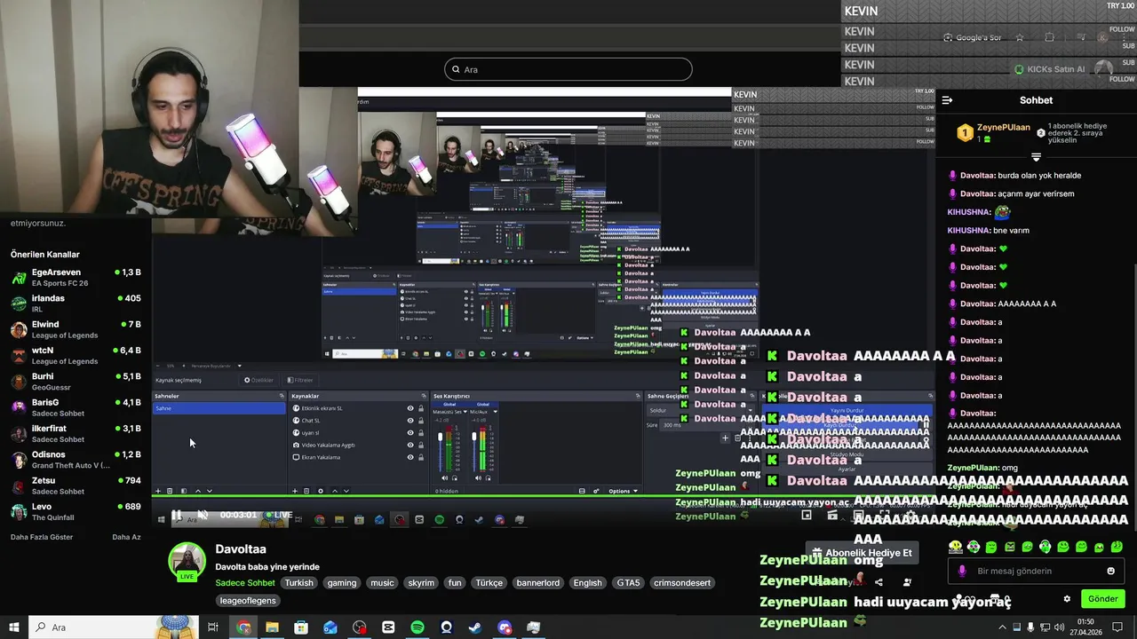1137x639 pixels.
Task: Show fewer recommended channels (Daha Az)
Action: (126, 537)
